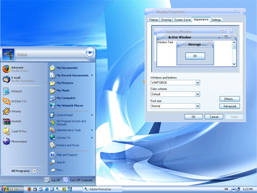Click the user account picture thumbnail

(8, 54)
